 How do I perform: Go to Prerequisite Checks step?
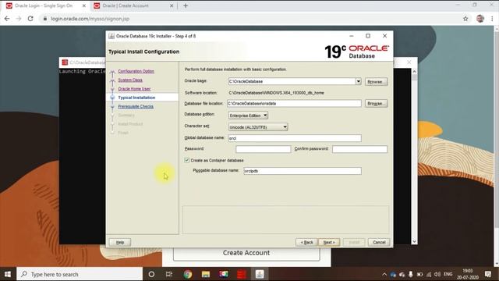pyautogui.click(x=136, y=106)
